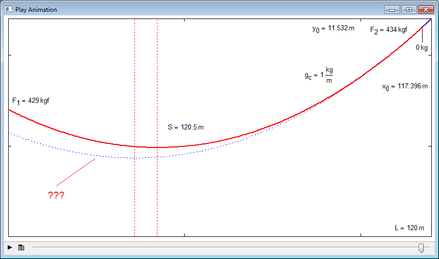Minimize the Play Animation window
This screenshot has height=259, width=439.
coord(392,10)
